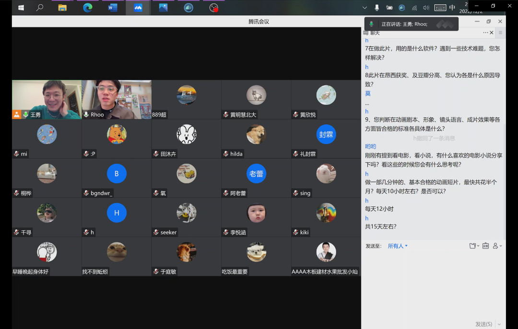The height and width of the screenshot is (329, 518).
Task: Select Rhoo video tile
Action: click(x=117, y=99)
